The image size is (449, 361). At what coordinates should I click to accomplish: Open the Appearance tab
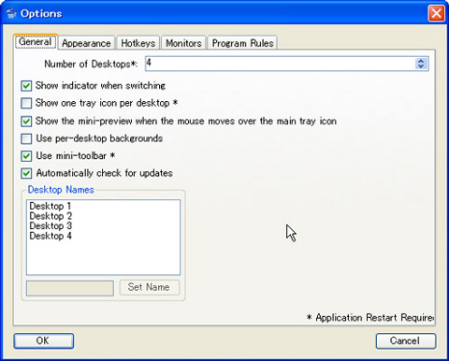86,43
